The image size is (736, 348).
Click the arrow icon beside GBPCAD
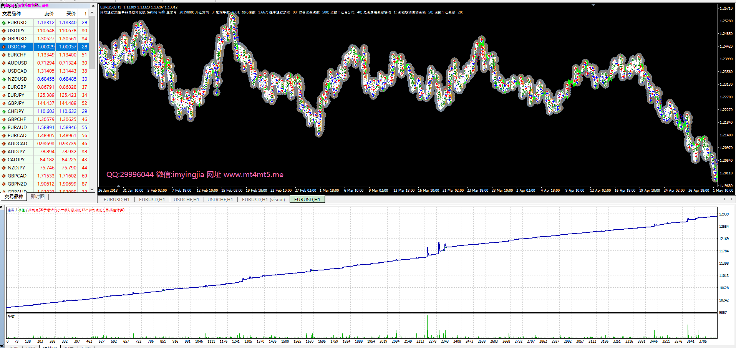pos(3,176)
